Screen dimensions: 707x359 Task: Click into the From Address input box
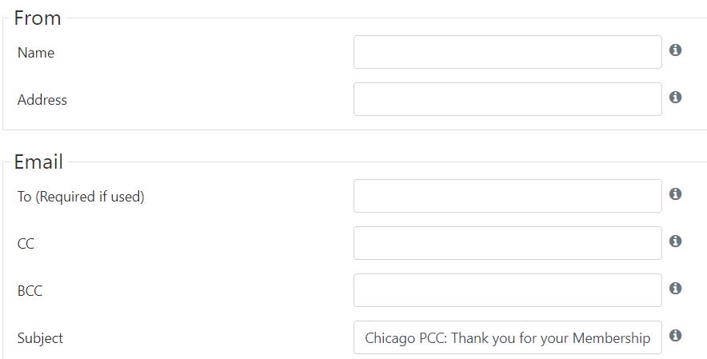508,99
